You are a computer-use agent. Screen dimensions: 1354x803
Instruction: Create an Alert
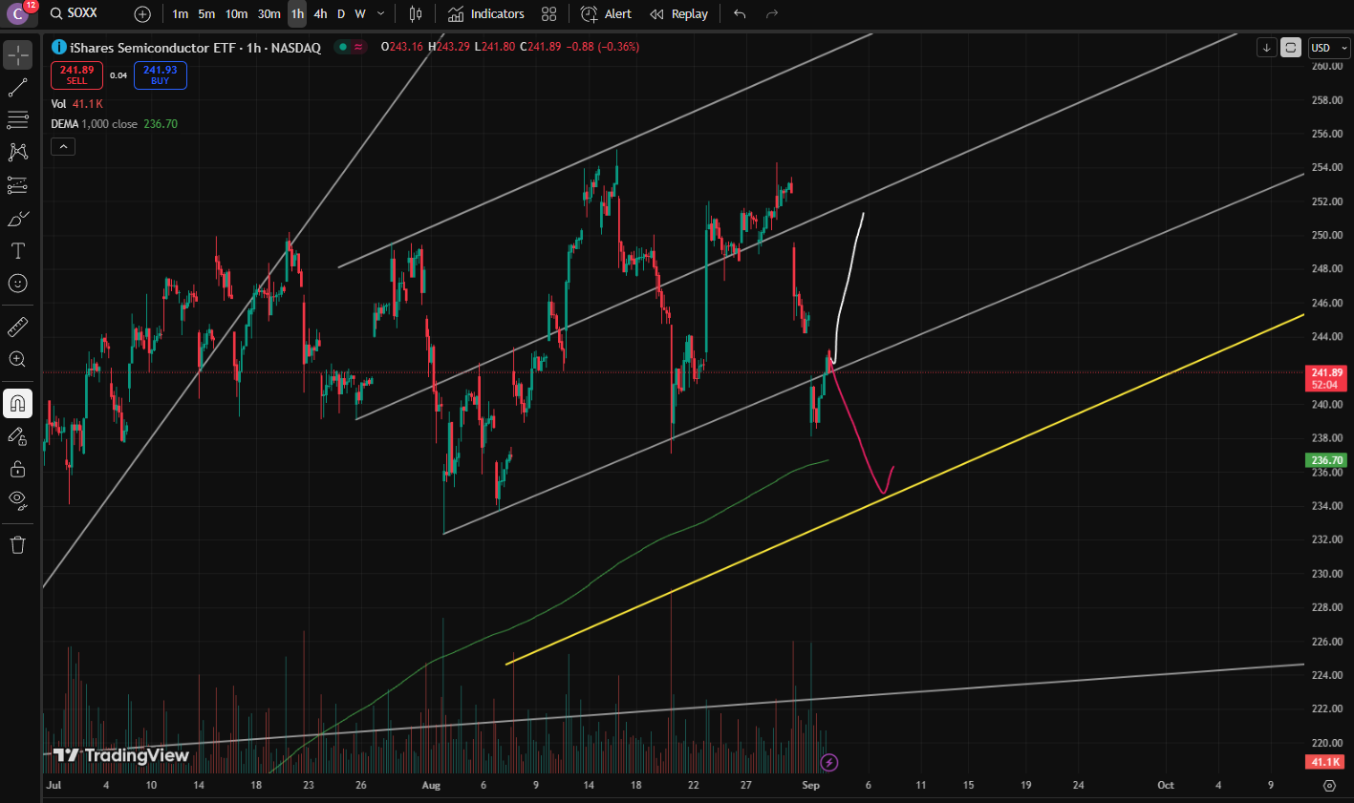pos(607,14)
